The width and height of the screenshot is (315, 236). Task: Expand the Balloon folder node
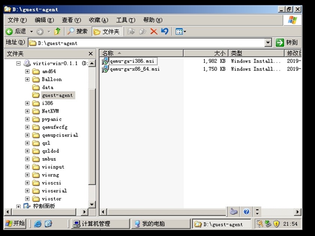point(27,79)
